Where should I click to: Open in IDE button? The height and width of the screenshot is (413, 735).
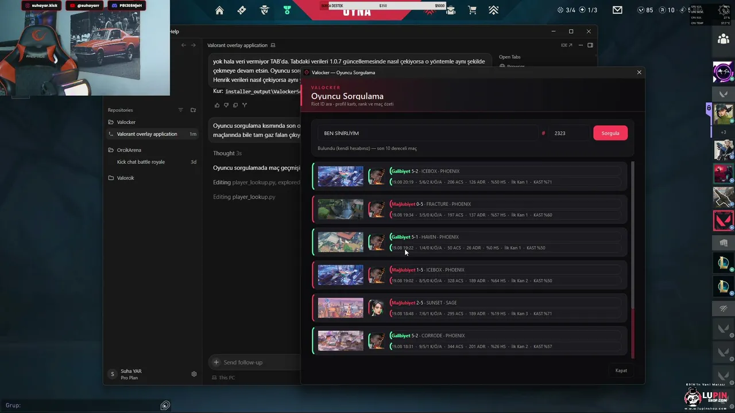pos(566,45)
